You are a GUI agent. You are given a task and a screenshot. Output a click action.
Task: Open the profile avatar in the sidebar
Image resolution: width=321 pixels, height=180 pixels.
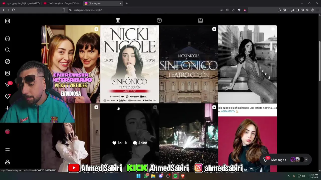[8, 132]
